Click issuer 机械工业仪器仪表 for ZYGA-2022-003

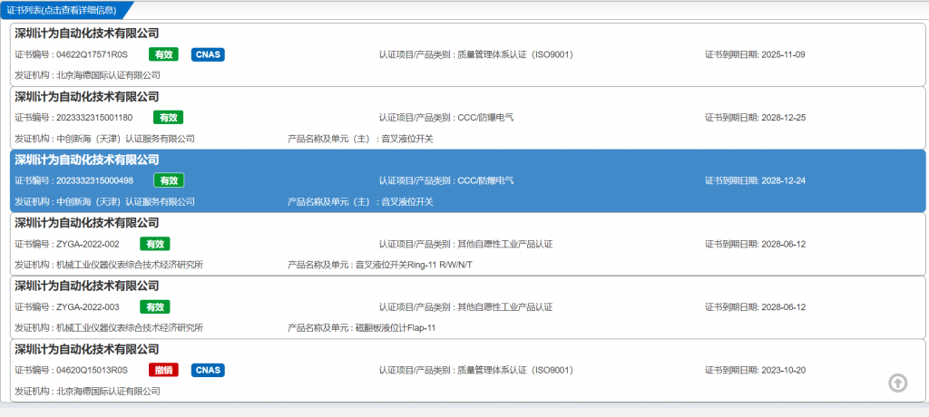pyautogui.click(x=130, y=327)
